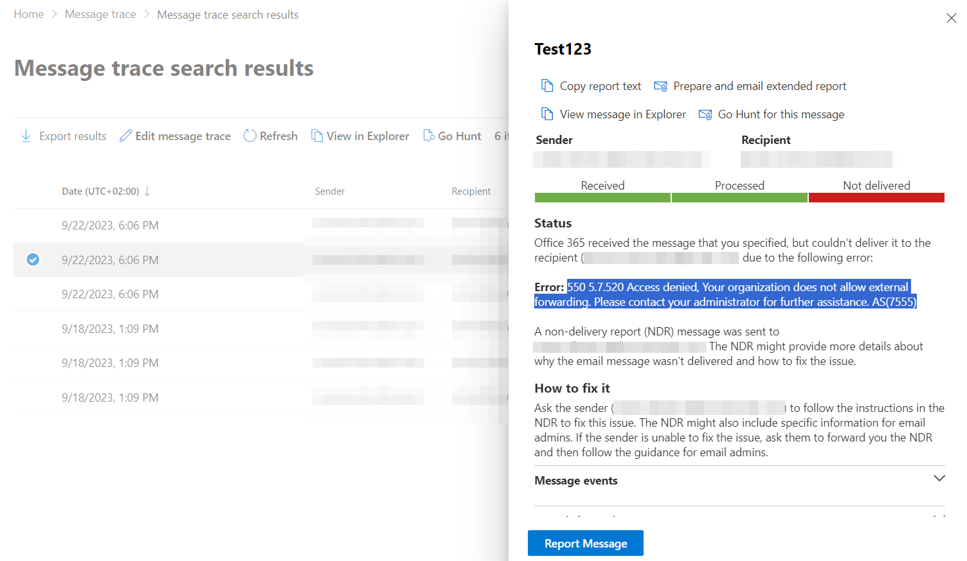The image size is (967, 561).
Task: Click the Go Hunt for this message icon
Action: [x=705, y=114]
